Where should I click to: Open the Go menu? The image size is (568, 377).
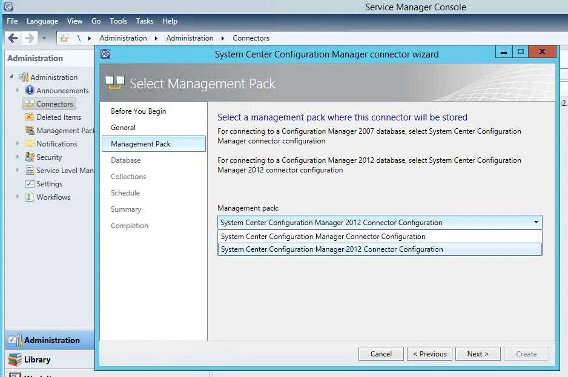coord(96,21)
